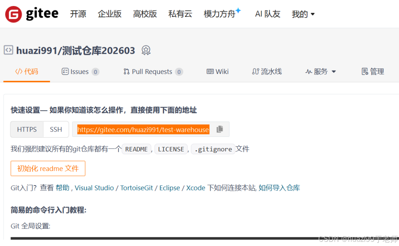Screen dimensions: 399x246
Task: Click the gitee wordmark text
Action: (x=42, y=14)
